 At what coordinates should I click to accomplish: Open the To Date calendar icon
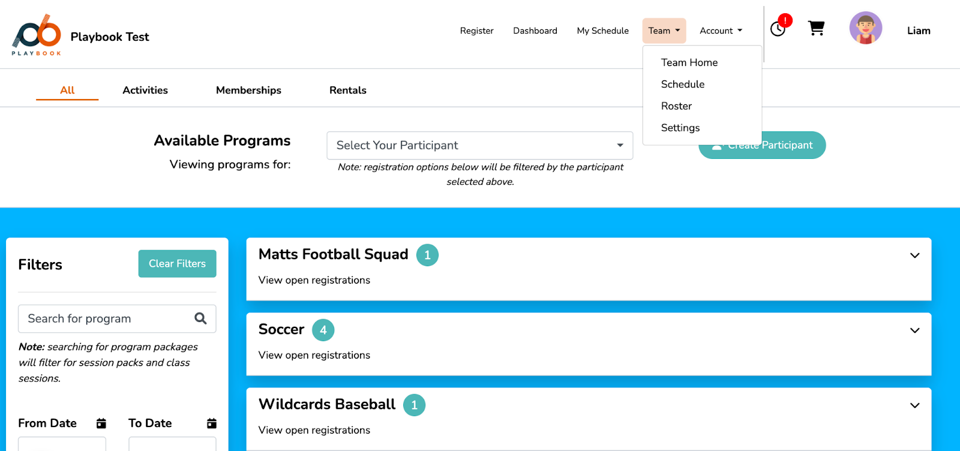coord(211,423)
